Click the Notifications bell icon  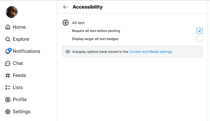(x=8, y=52)
